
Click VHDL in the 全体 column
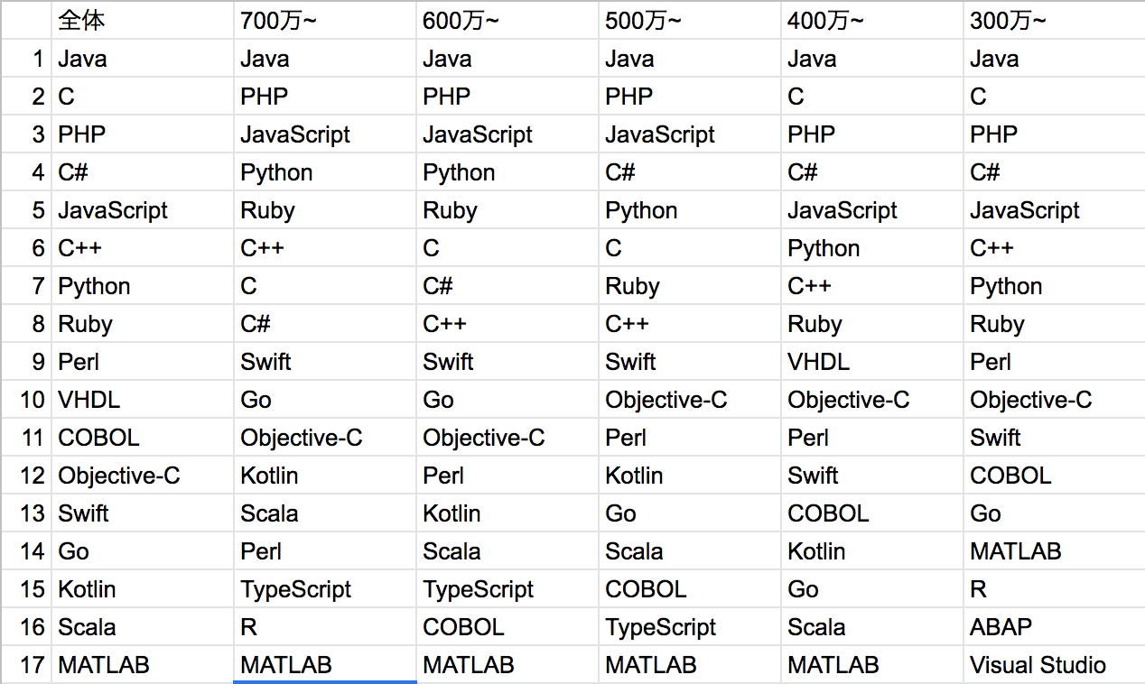pyautogui.click(x=88, y=401)
